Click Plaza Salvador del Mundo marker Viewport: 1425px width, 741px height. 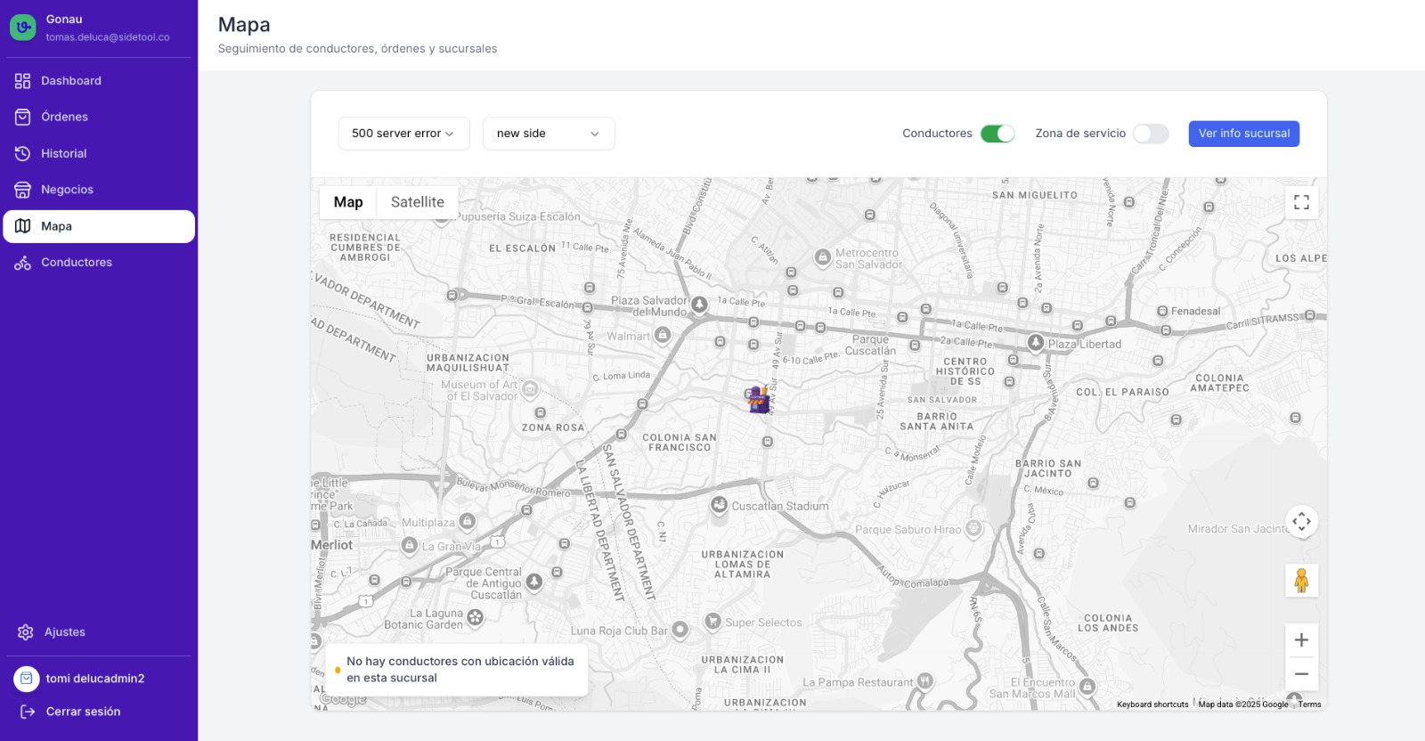pos(700,305)
